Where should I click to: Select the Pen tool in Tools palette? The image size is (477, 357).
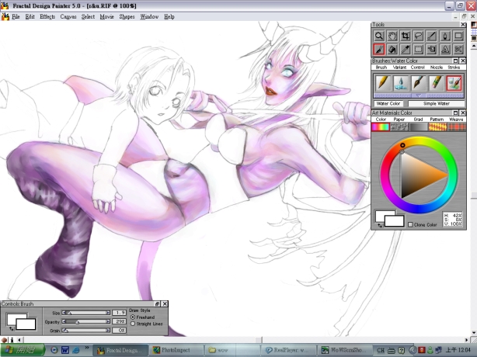pos(445,36)
